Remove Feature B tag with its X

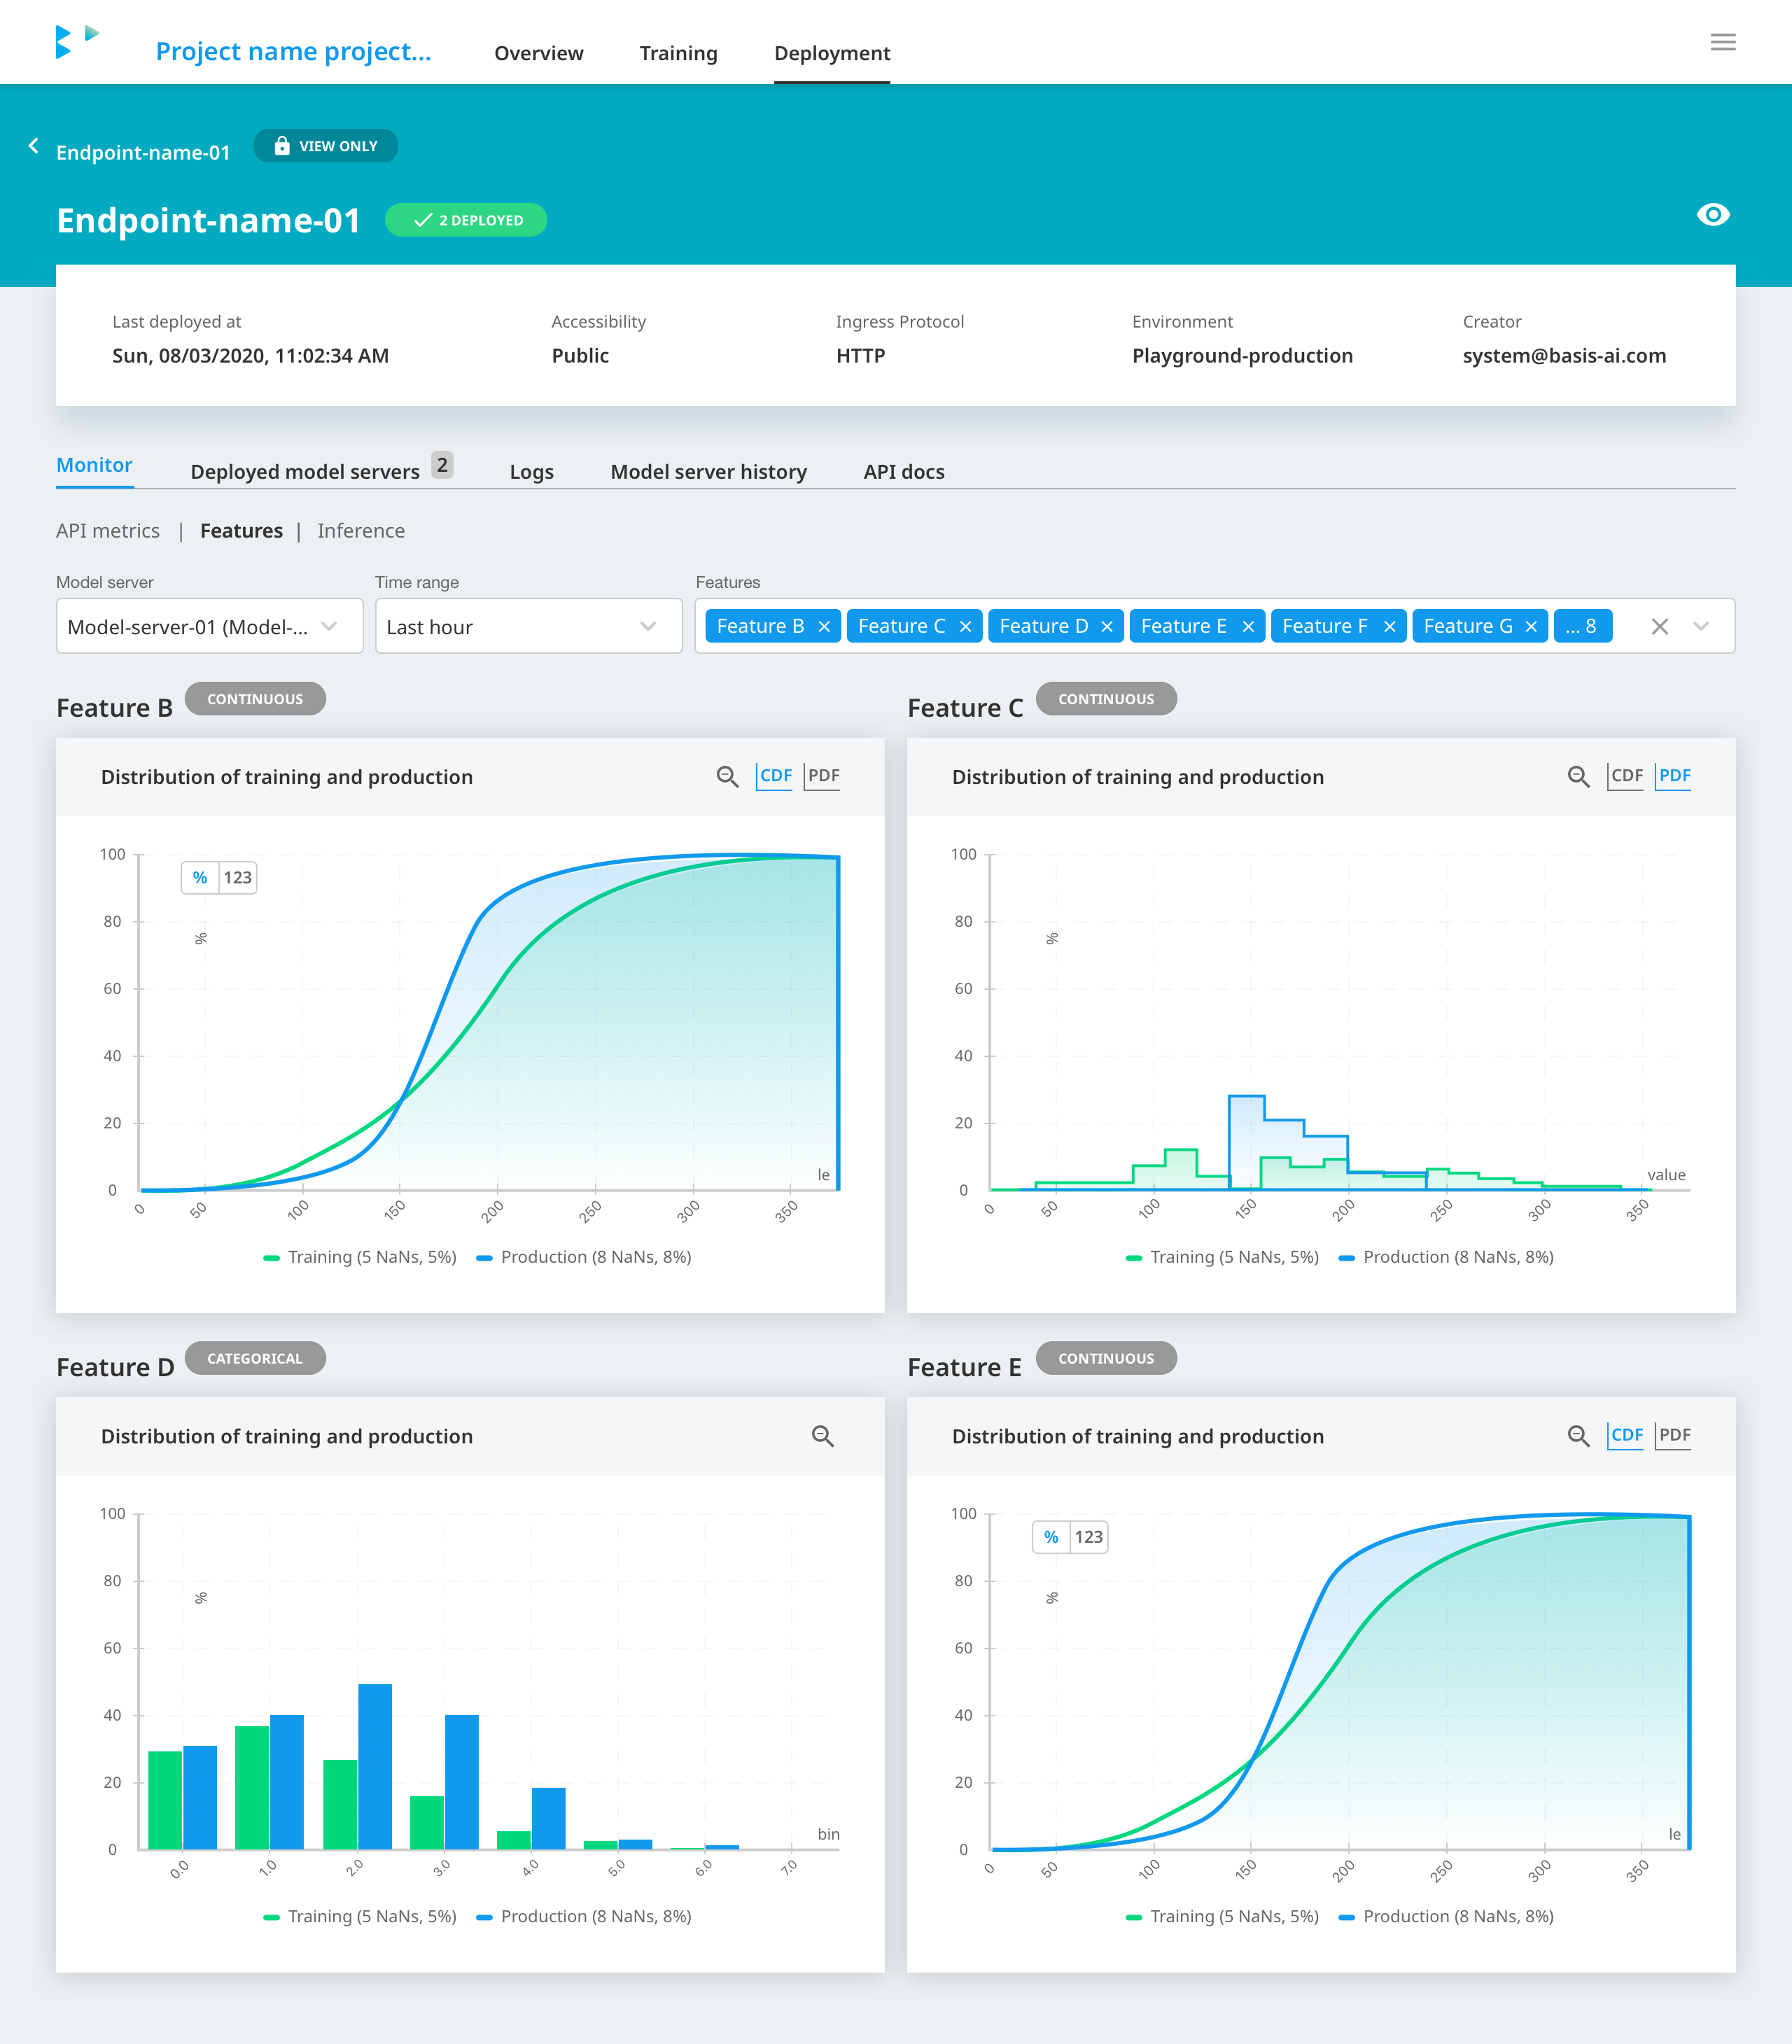[824, 627]
